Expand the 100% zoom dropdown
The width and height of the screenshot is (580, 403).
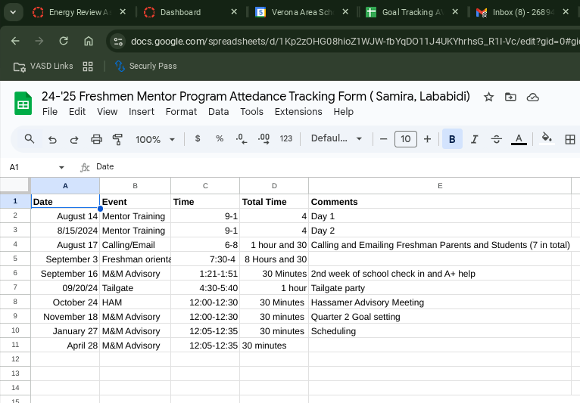point(155,139)
